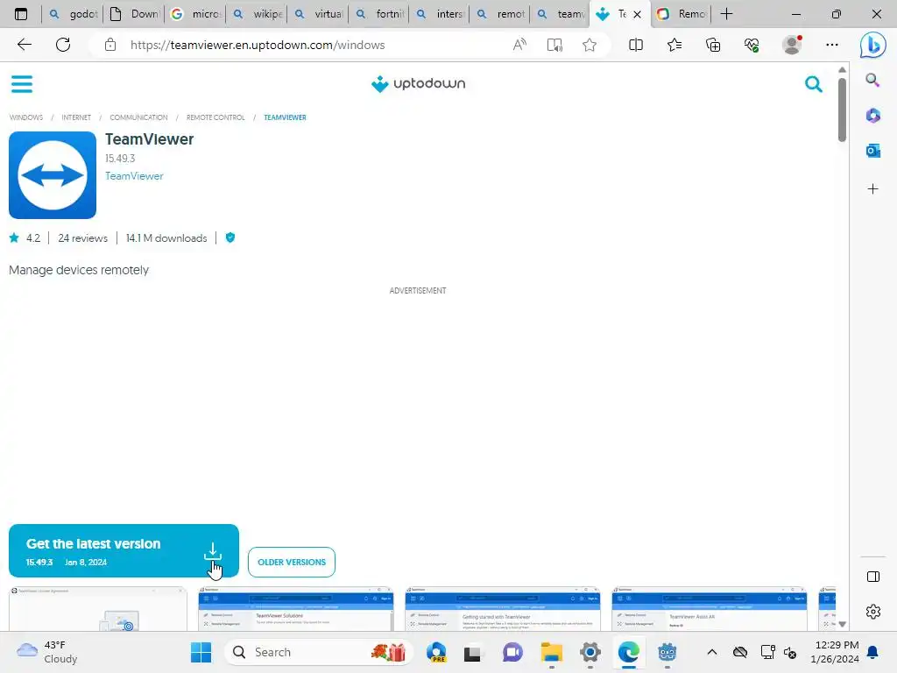This screenshot has height=673, width=897.
Task: Open the Getting started screenshot thumbnail
Action: pyautogui.click(x=503, y=609)
